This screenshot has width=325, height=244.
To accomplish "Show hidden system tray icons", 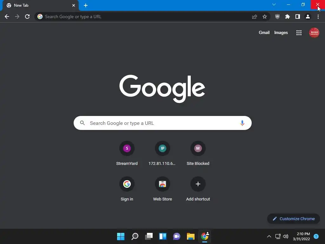I will (269, 236).
